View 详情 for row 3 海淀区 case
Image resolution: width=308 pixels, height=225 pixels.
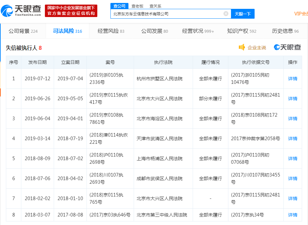coord(293,119)
